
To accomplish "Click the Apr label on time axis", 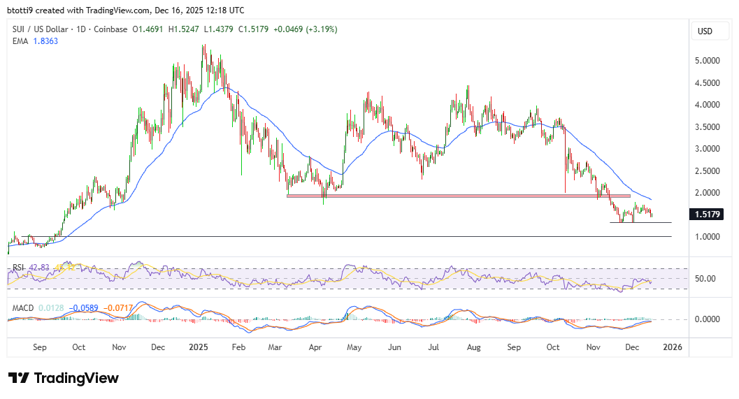I will coord(314,347).
